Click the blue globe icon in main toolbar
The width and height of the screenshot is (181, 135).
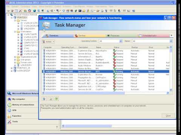point(34,11)
